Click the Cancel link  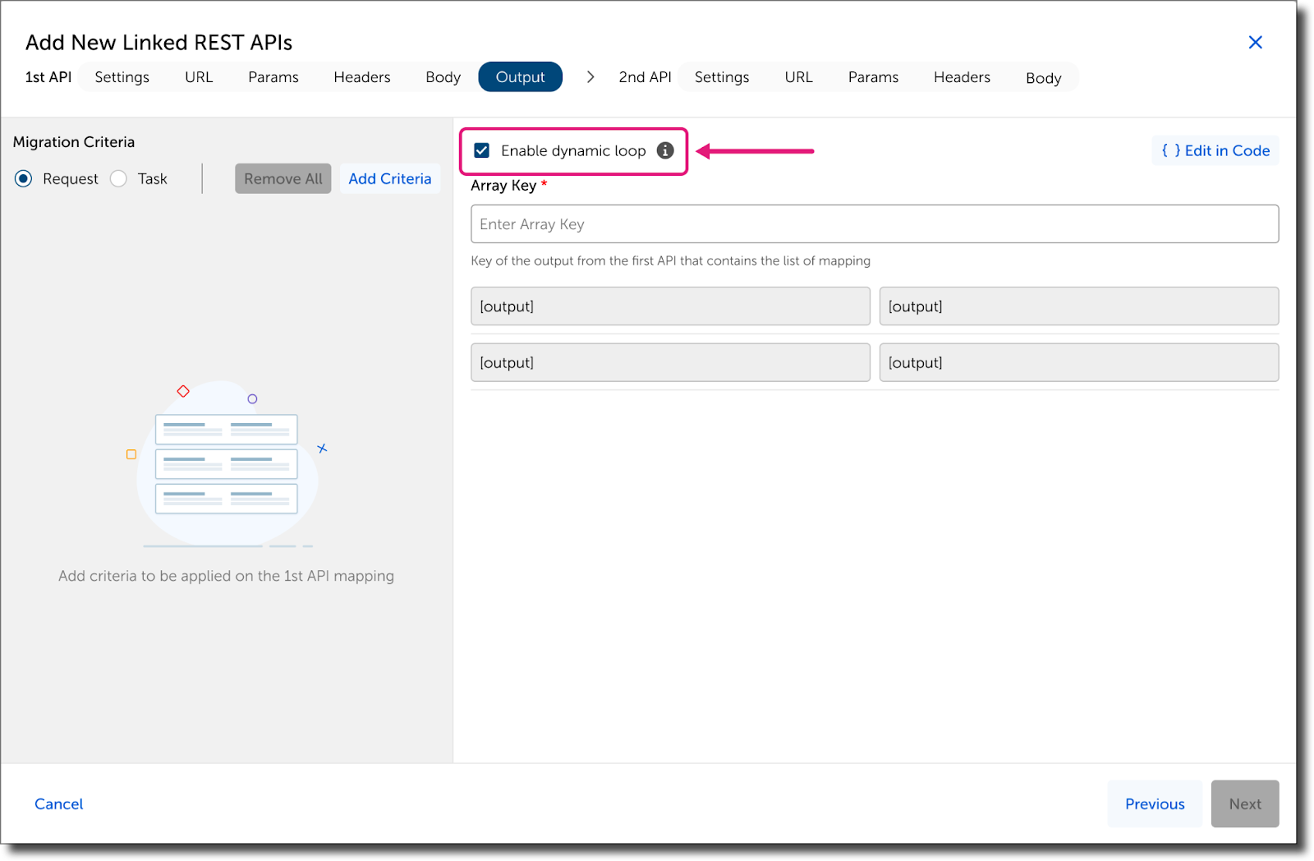click(x=58, y=803)
